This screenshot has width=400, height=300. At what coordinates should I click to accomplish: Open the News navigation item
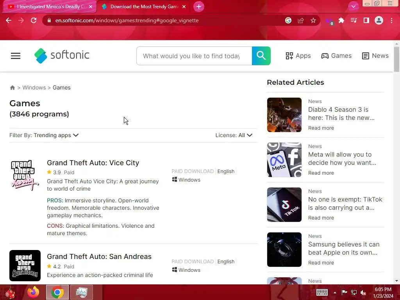375,55
